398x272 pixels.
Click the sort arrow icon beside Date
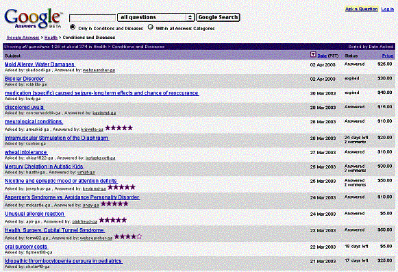click(x=313, y=55)
